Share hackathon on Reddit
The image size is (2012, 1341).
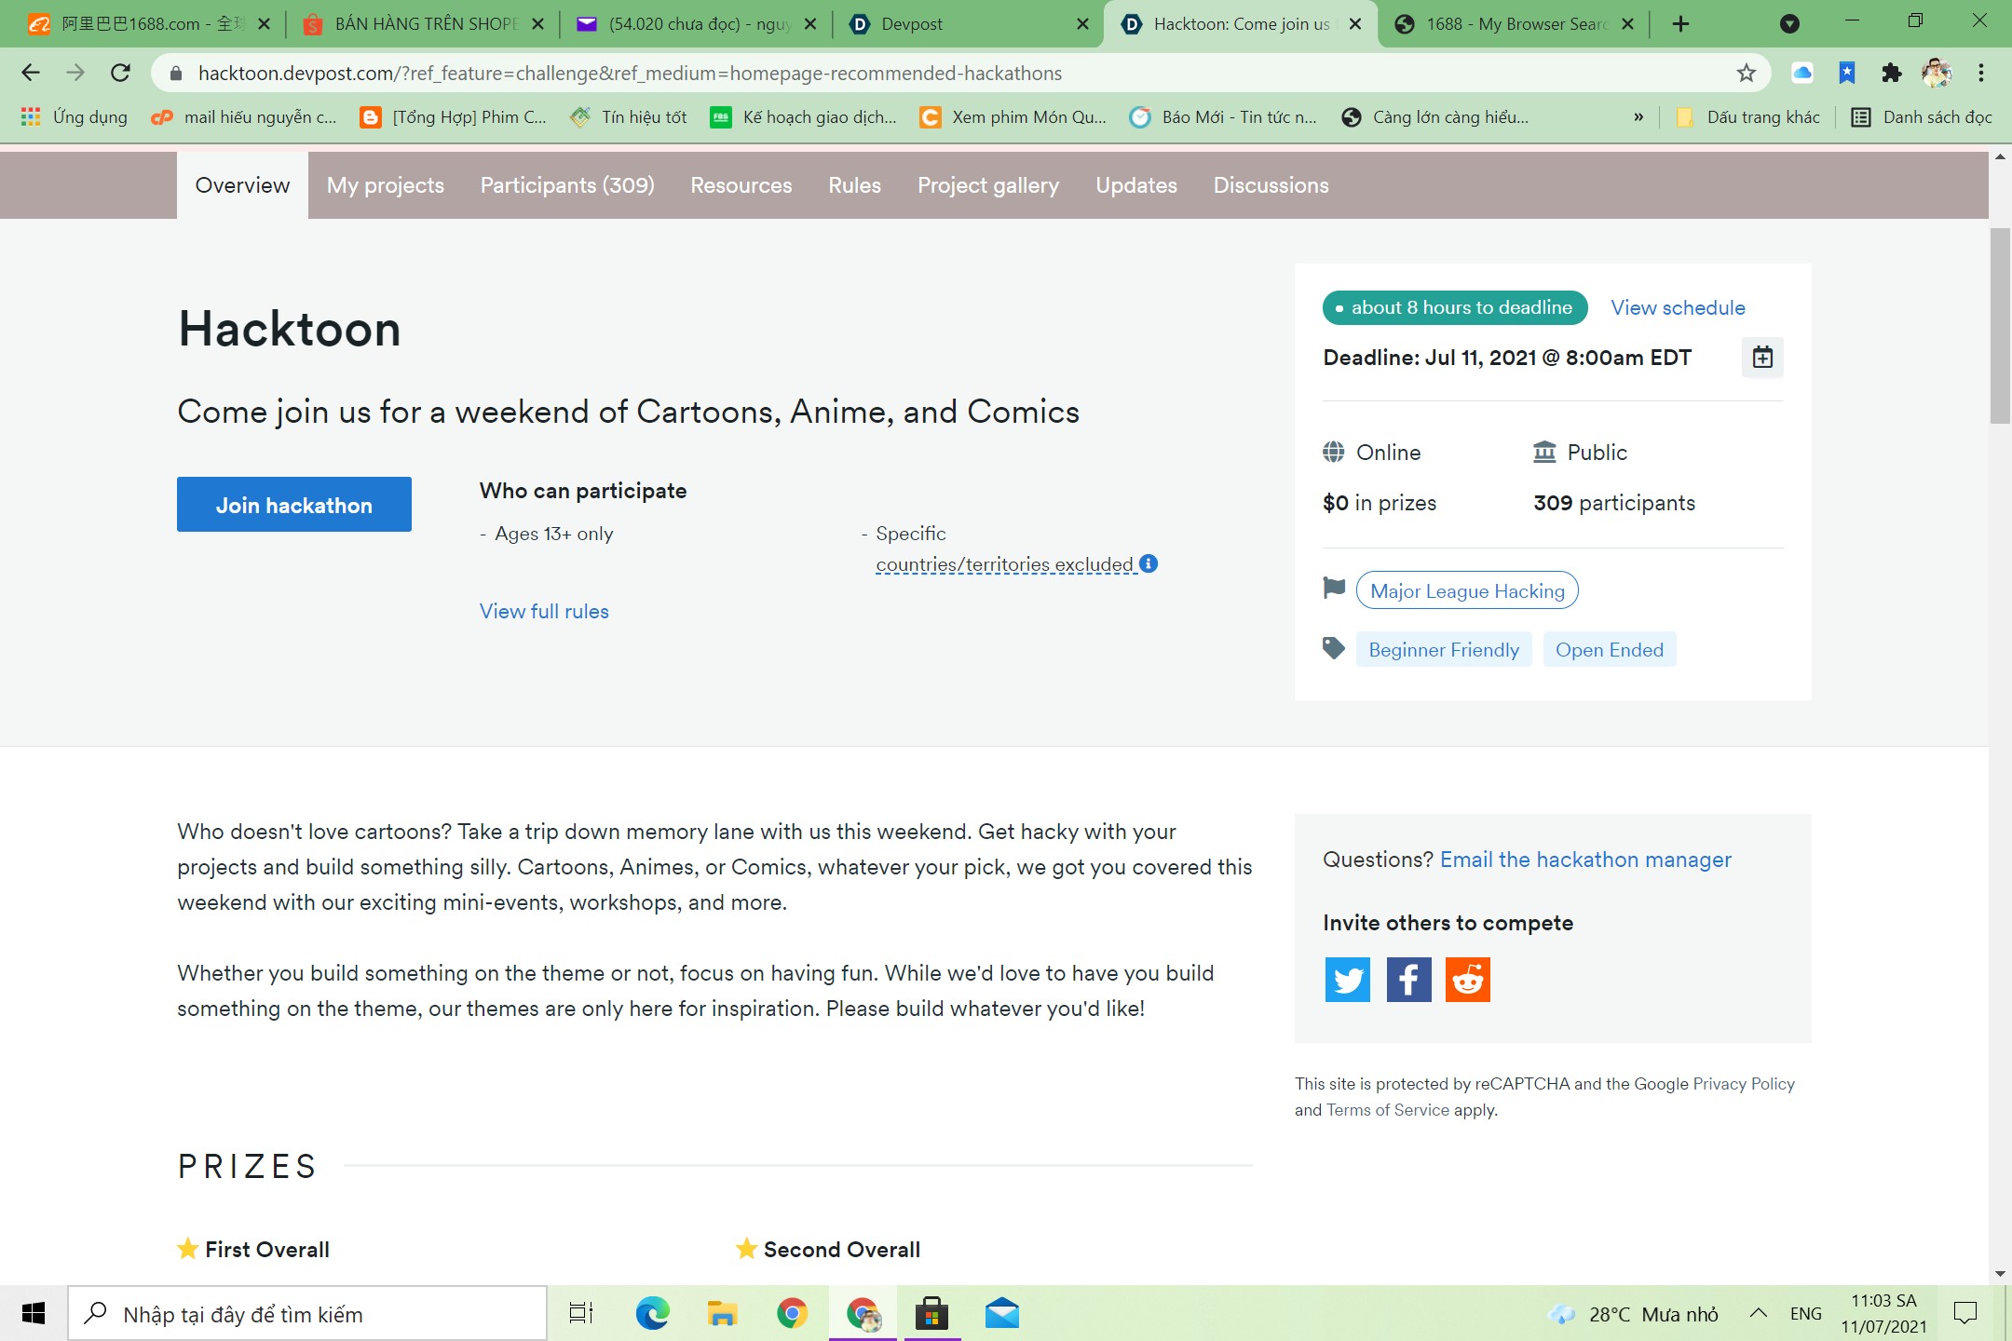[1467, 980]
